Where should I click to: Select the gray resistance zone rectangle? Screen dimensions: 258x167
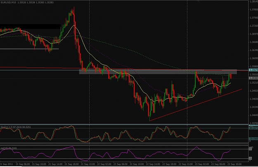[158, 72]
